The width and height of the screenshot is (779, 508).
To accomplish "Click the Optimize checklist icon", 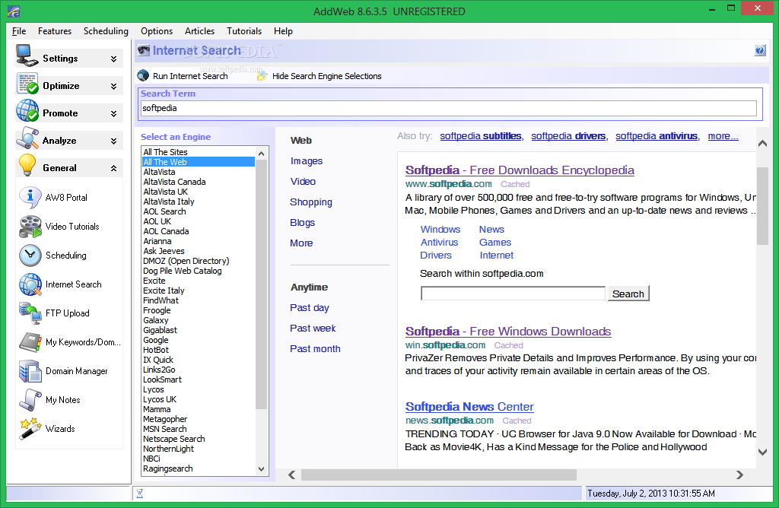I will click(27, 84).
